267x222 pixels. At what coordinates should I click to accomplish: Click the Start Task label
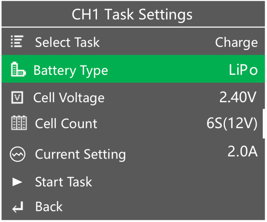(x=64, y=182)
